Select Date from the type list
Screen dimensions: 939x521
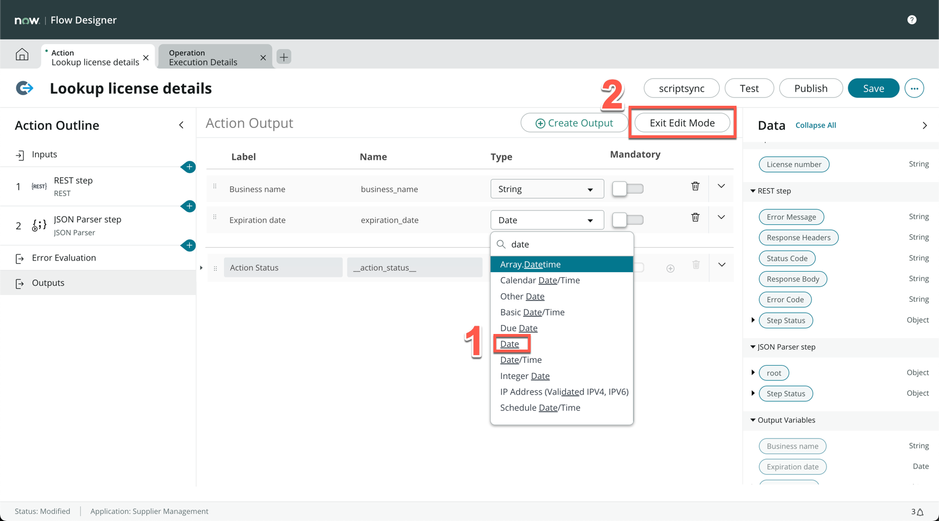510,344
